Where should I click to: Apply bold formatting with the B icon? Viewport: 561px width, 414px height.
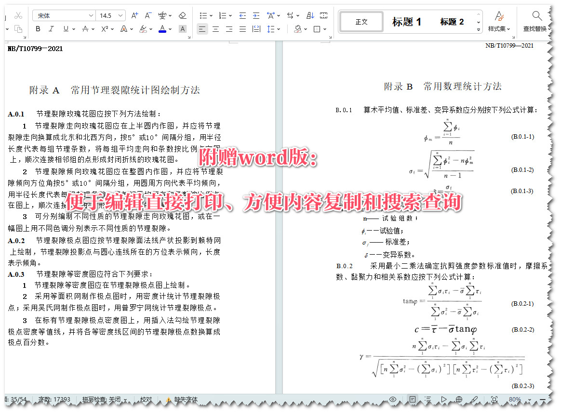coord(38,29)
